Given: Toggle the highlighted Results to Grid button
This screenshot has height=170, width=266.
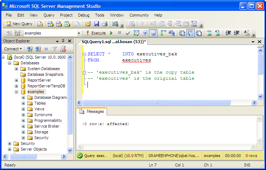Looking at the screenshot, I should tap(190, 33).
